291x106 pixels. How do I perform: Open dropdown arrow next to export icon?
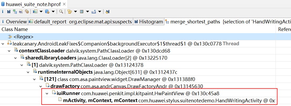100,12
